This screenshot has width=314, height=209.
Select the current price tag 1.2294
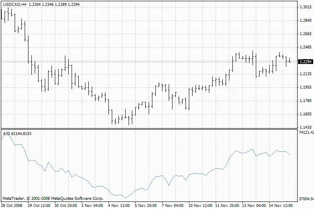[305, 62]
